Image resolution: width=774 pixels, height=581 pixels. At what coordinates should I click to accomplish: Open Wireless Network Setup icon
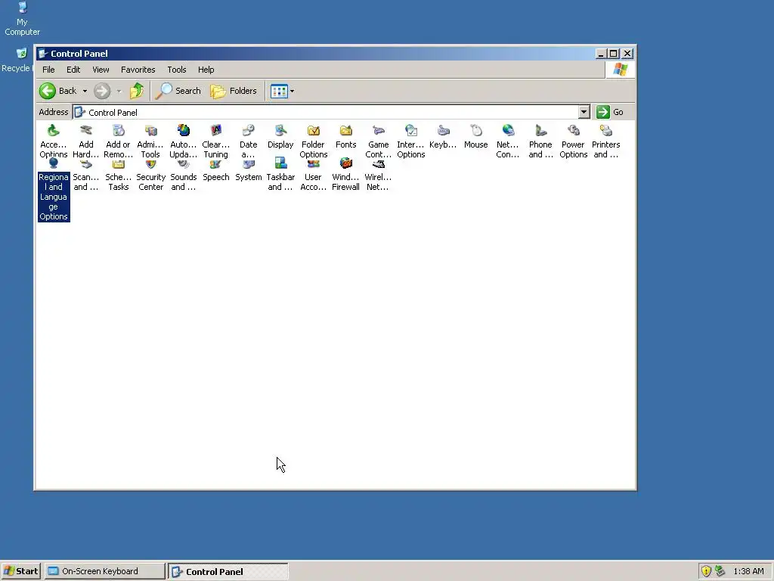click(378, 176)
